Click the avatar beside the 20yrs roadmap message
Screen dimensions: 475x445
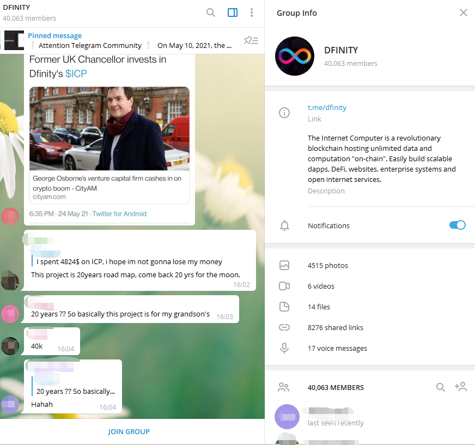[10, 280]
